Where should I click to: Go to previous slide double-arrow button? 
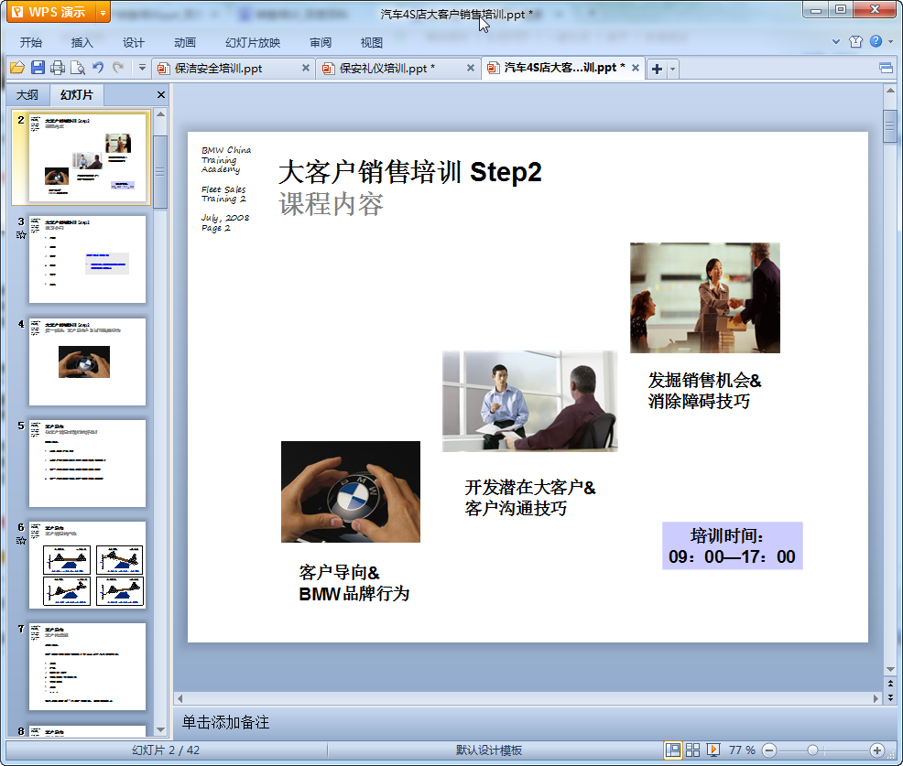[890, 684]
